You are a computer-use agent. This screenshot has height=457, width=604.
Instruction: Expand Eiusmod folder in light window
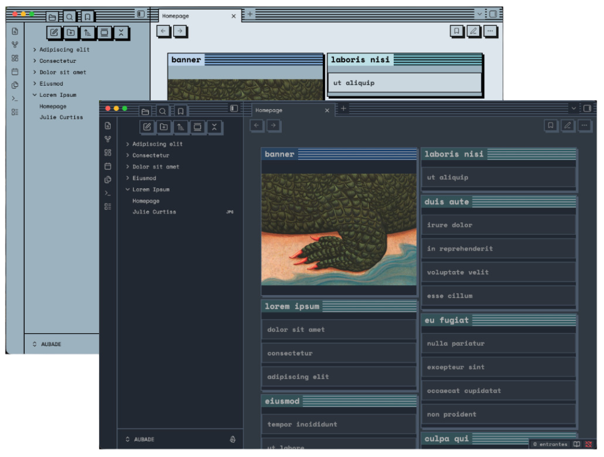click(48, 83)
